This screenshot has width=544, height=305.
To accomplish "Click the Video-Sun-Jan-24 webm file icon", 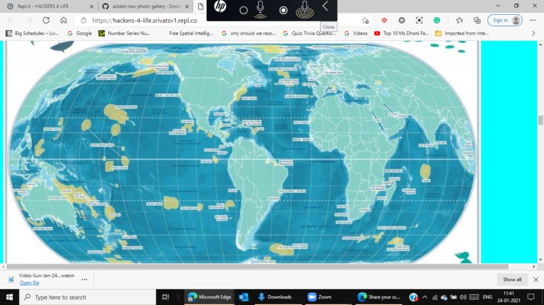I will tap(11, 279).
